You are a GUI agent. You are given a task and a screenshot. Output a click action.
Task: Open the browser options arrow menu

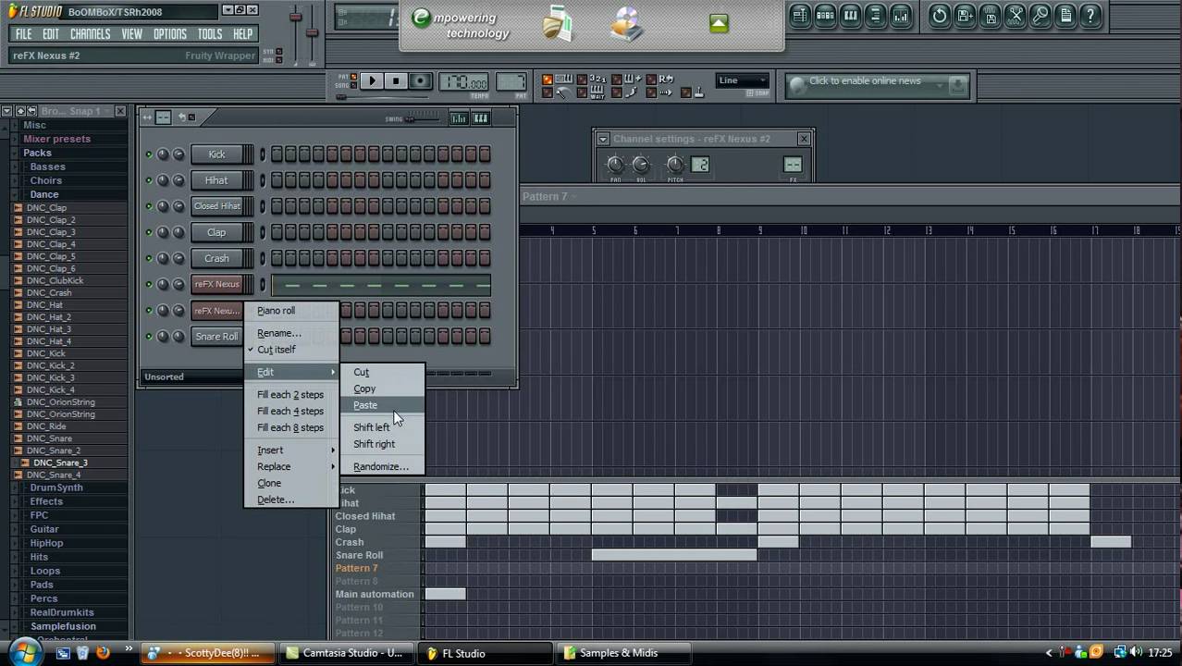pos(6,111)
